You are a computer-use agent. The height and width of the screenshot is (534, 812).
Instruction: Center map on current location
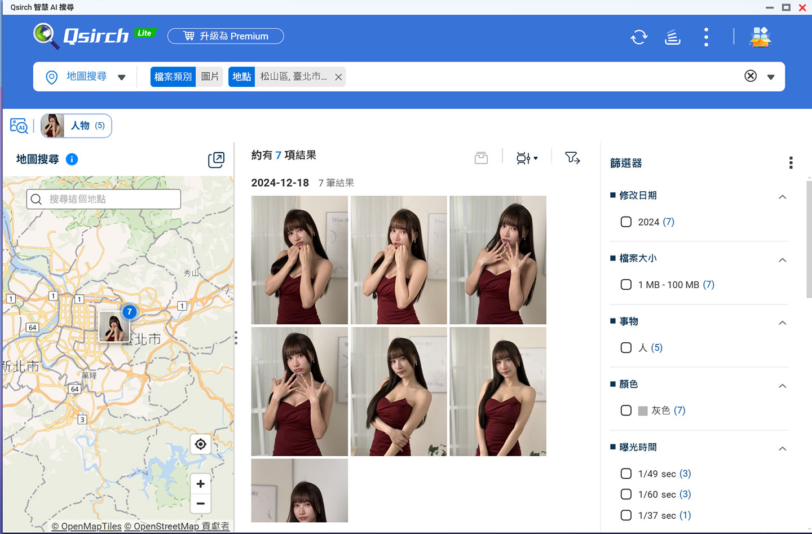tap(200, 444)
